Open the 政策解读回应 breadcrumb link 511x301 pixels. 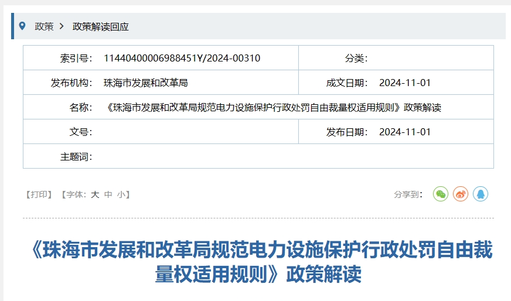point(100,26)
